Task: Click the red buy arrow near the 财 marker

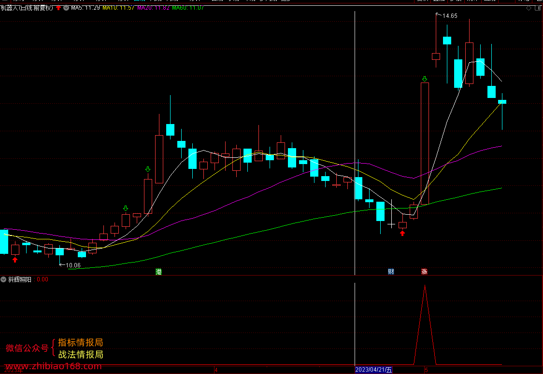Action: click(402, 233)
